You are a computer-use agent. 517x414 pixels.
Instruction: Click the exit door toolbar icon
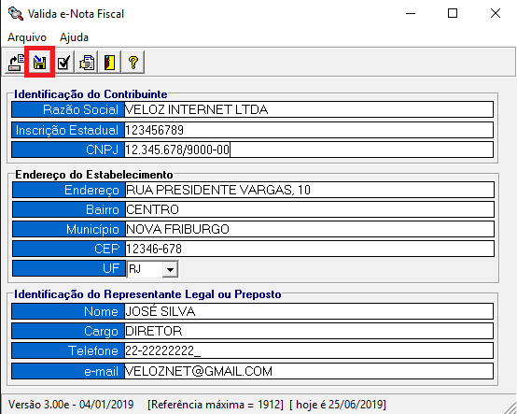(110, 62)
